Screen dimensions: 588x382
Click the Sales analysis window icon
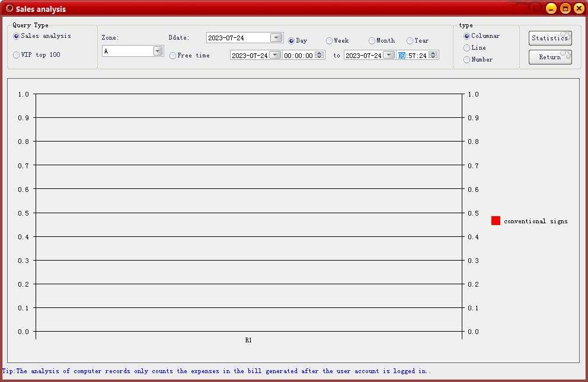(x=9, y=8)
